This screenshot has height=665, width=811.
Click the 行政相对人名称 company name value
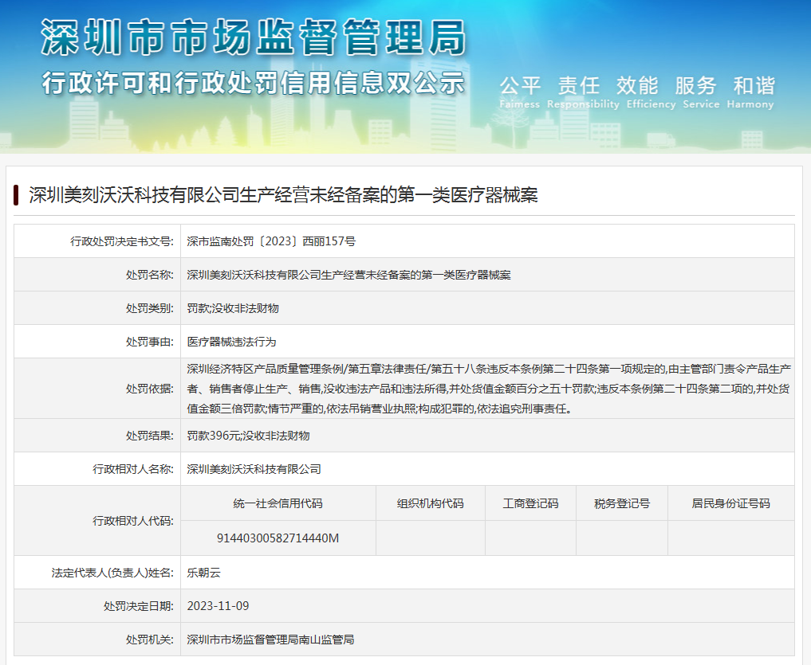pos(254,469)
